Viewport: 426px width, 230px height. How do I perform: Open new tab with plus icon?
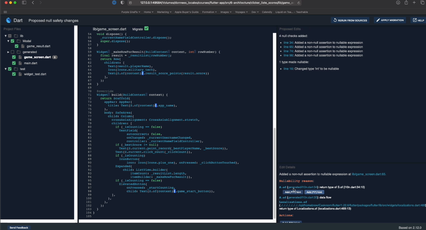(414, 3)
